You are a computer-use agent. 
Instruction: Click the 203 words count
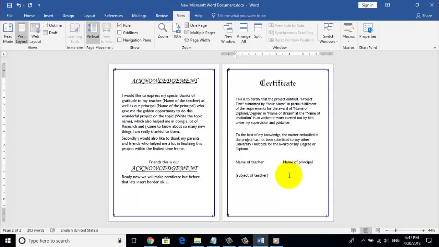click(36, 230)
